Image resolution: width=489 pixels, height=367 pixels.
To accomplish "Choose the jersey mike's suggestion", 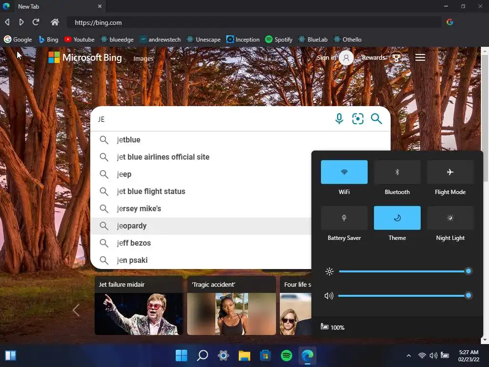I will [201, 208].
